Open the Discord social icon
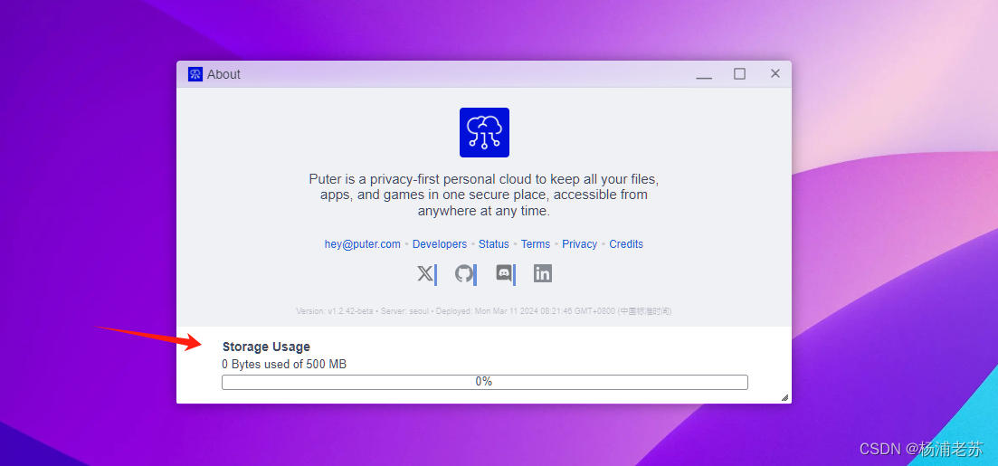 pyautogui.click(x=503, y=274)
